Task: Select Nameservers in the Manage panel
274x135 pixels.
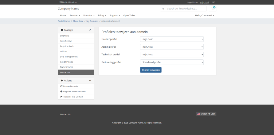Action: (67, 67)
